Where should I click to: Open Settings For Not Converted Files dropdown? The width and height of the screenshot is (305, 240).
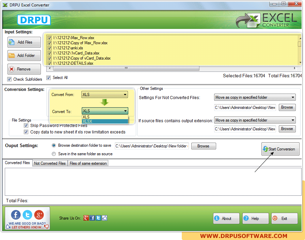[x=255, y=97]
